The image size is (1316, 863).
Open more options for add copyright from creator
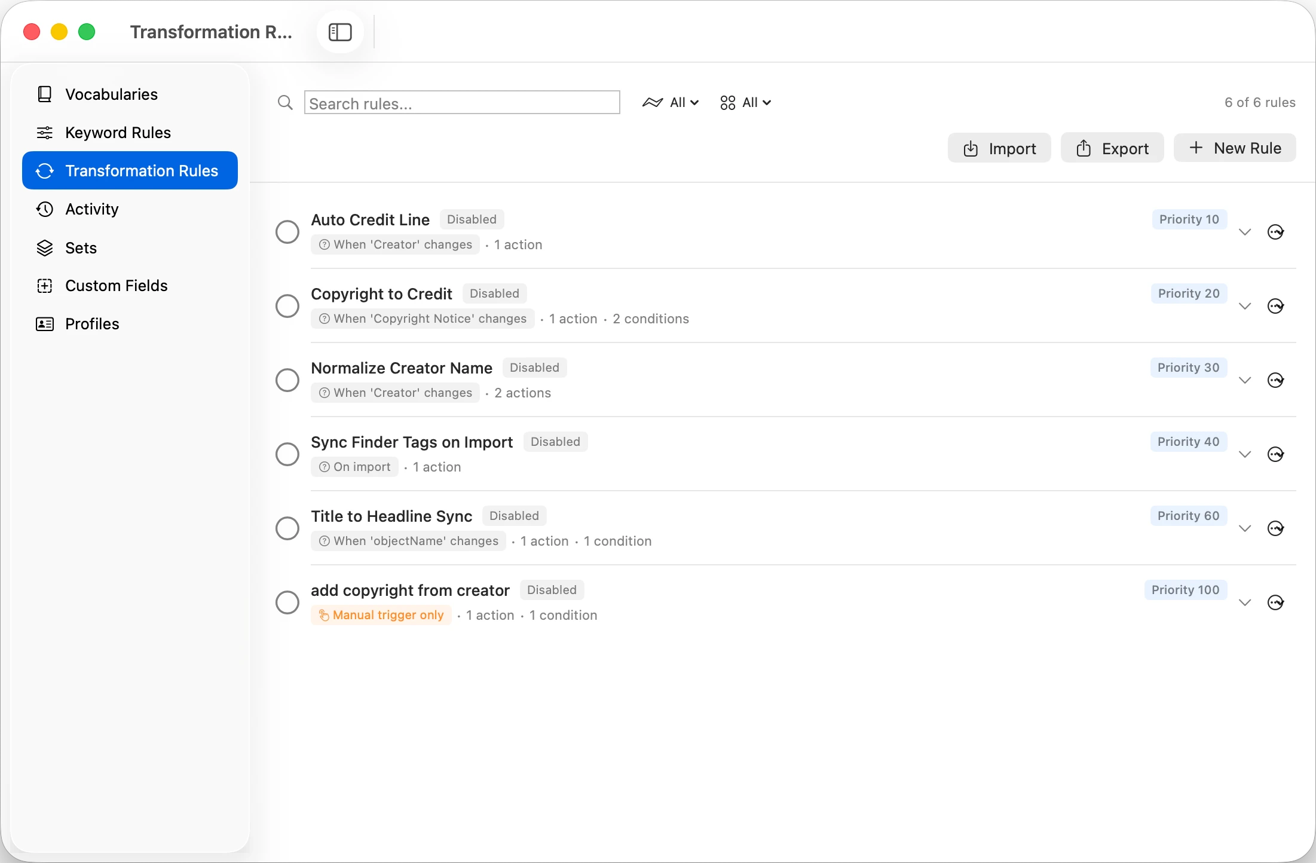(x=1276, y=602)
